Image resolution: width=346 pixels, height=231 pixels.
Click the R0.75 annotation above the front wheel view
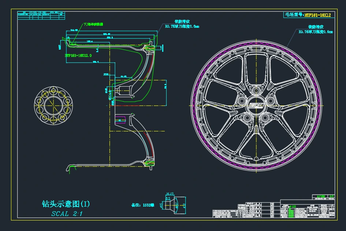(316, 32)
